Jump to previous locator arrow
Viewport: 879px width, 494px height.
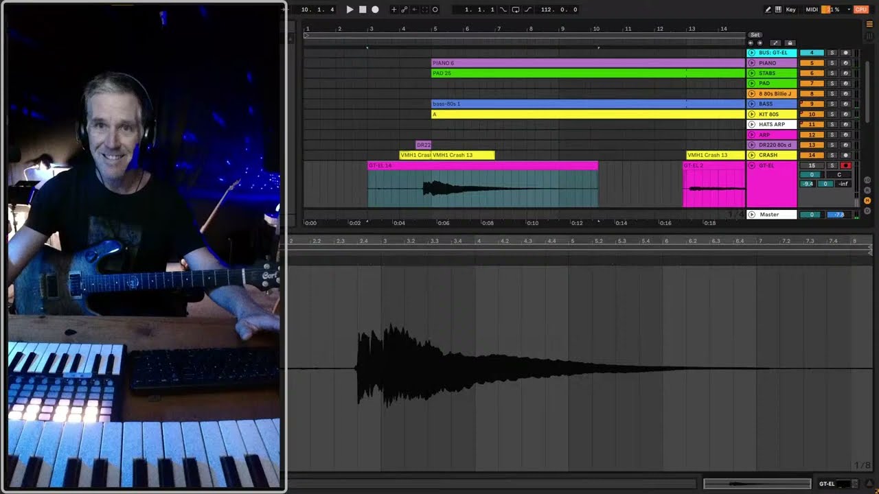[751, 43]
